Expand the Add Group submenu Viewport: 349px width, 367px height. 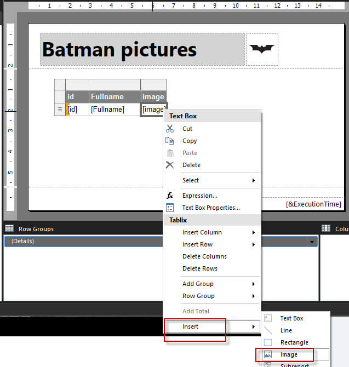pyautogui.click(x=213, y=284)
